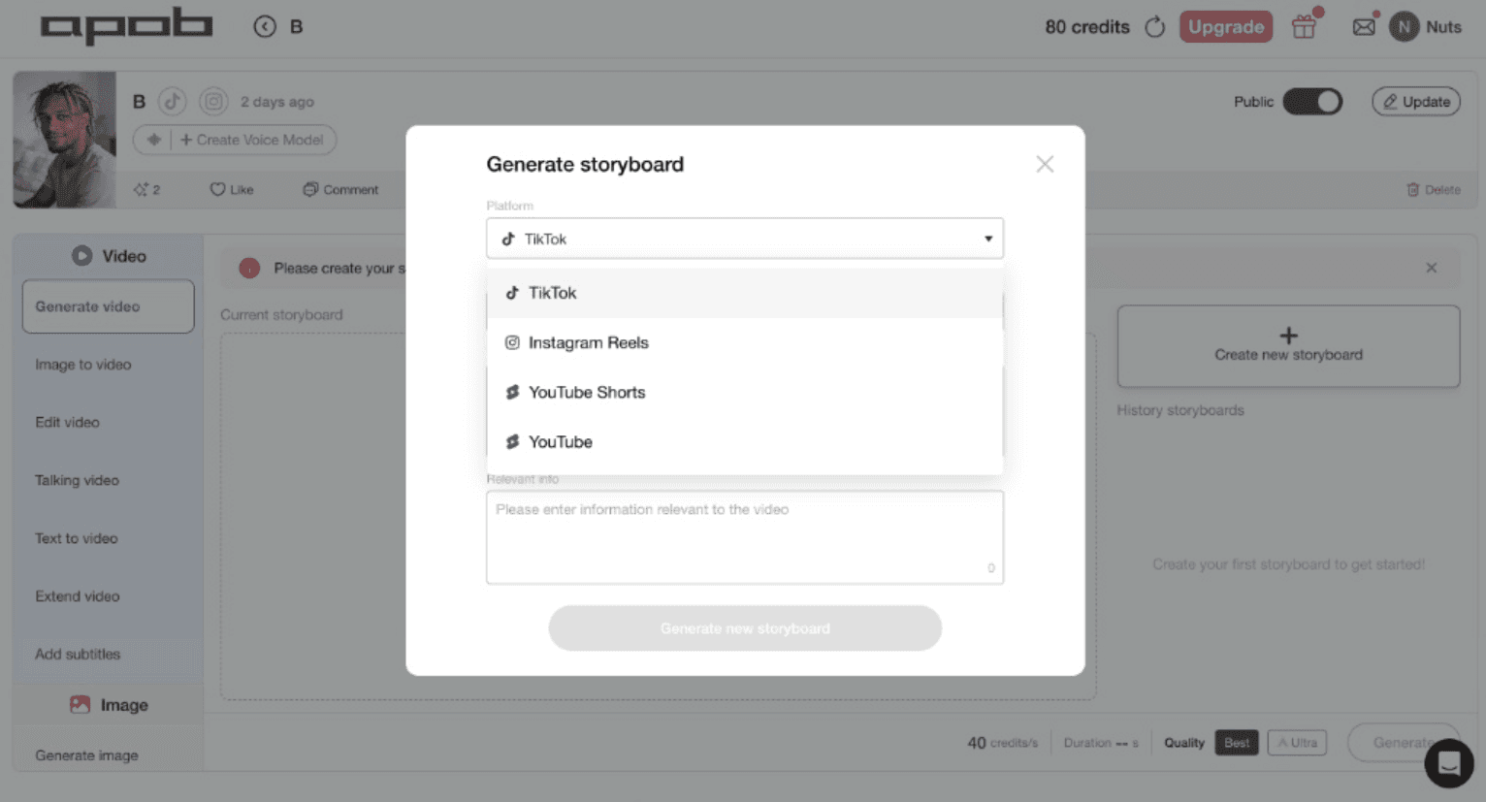
Task: Click the plus icon on Create new storyboard
Action: click(x=1288, y=336)
